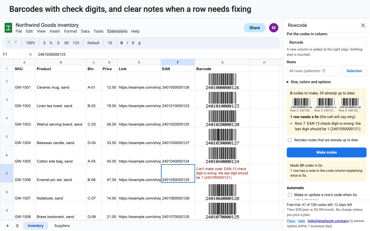Click the undo arrow in toolbar

(9, 43)
